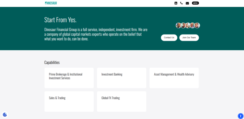
Task: Click the middle team member avatar
Action: point(188,25)
